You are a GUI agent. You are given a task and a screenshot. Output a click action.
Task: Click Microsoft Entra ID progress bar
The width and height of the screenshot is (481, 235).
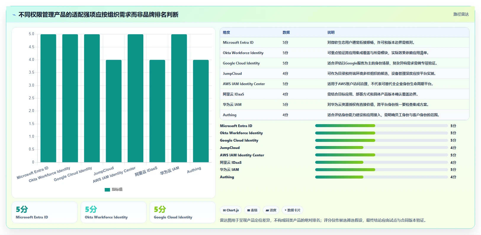(x=381, y=126)
